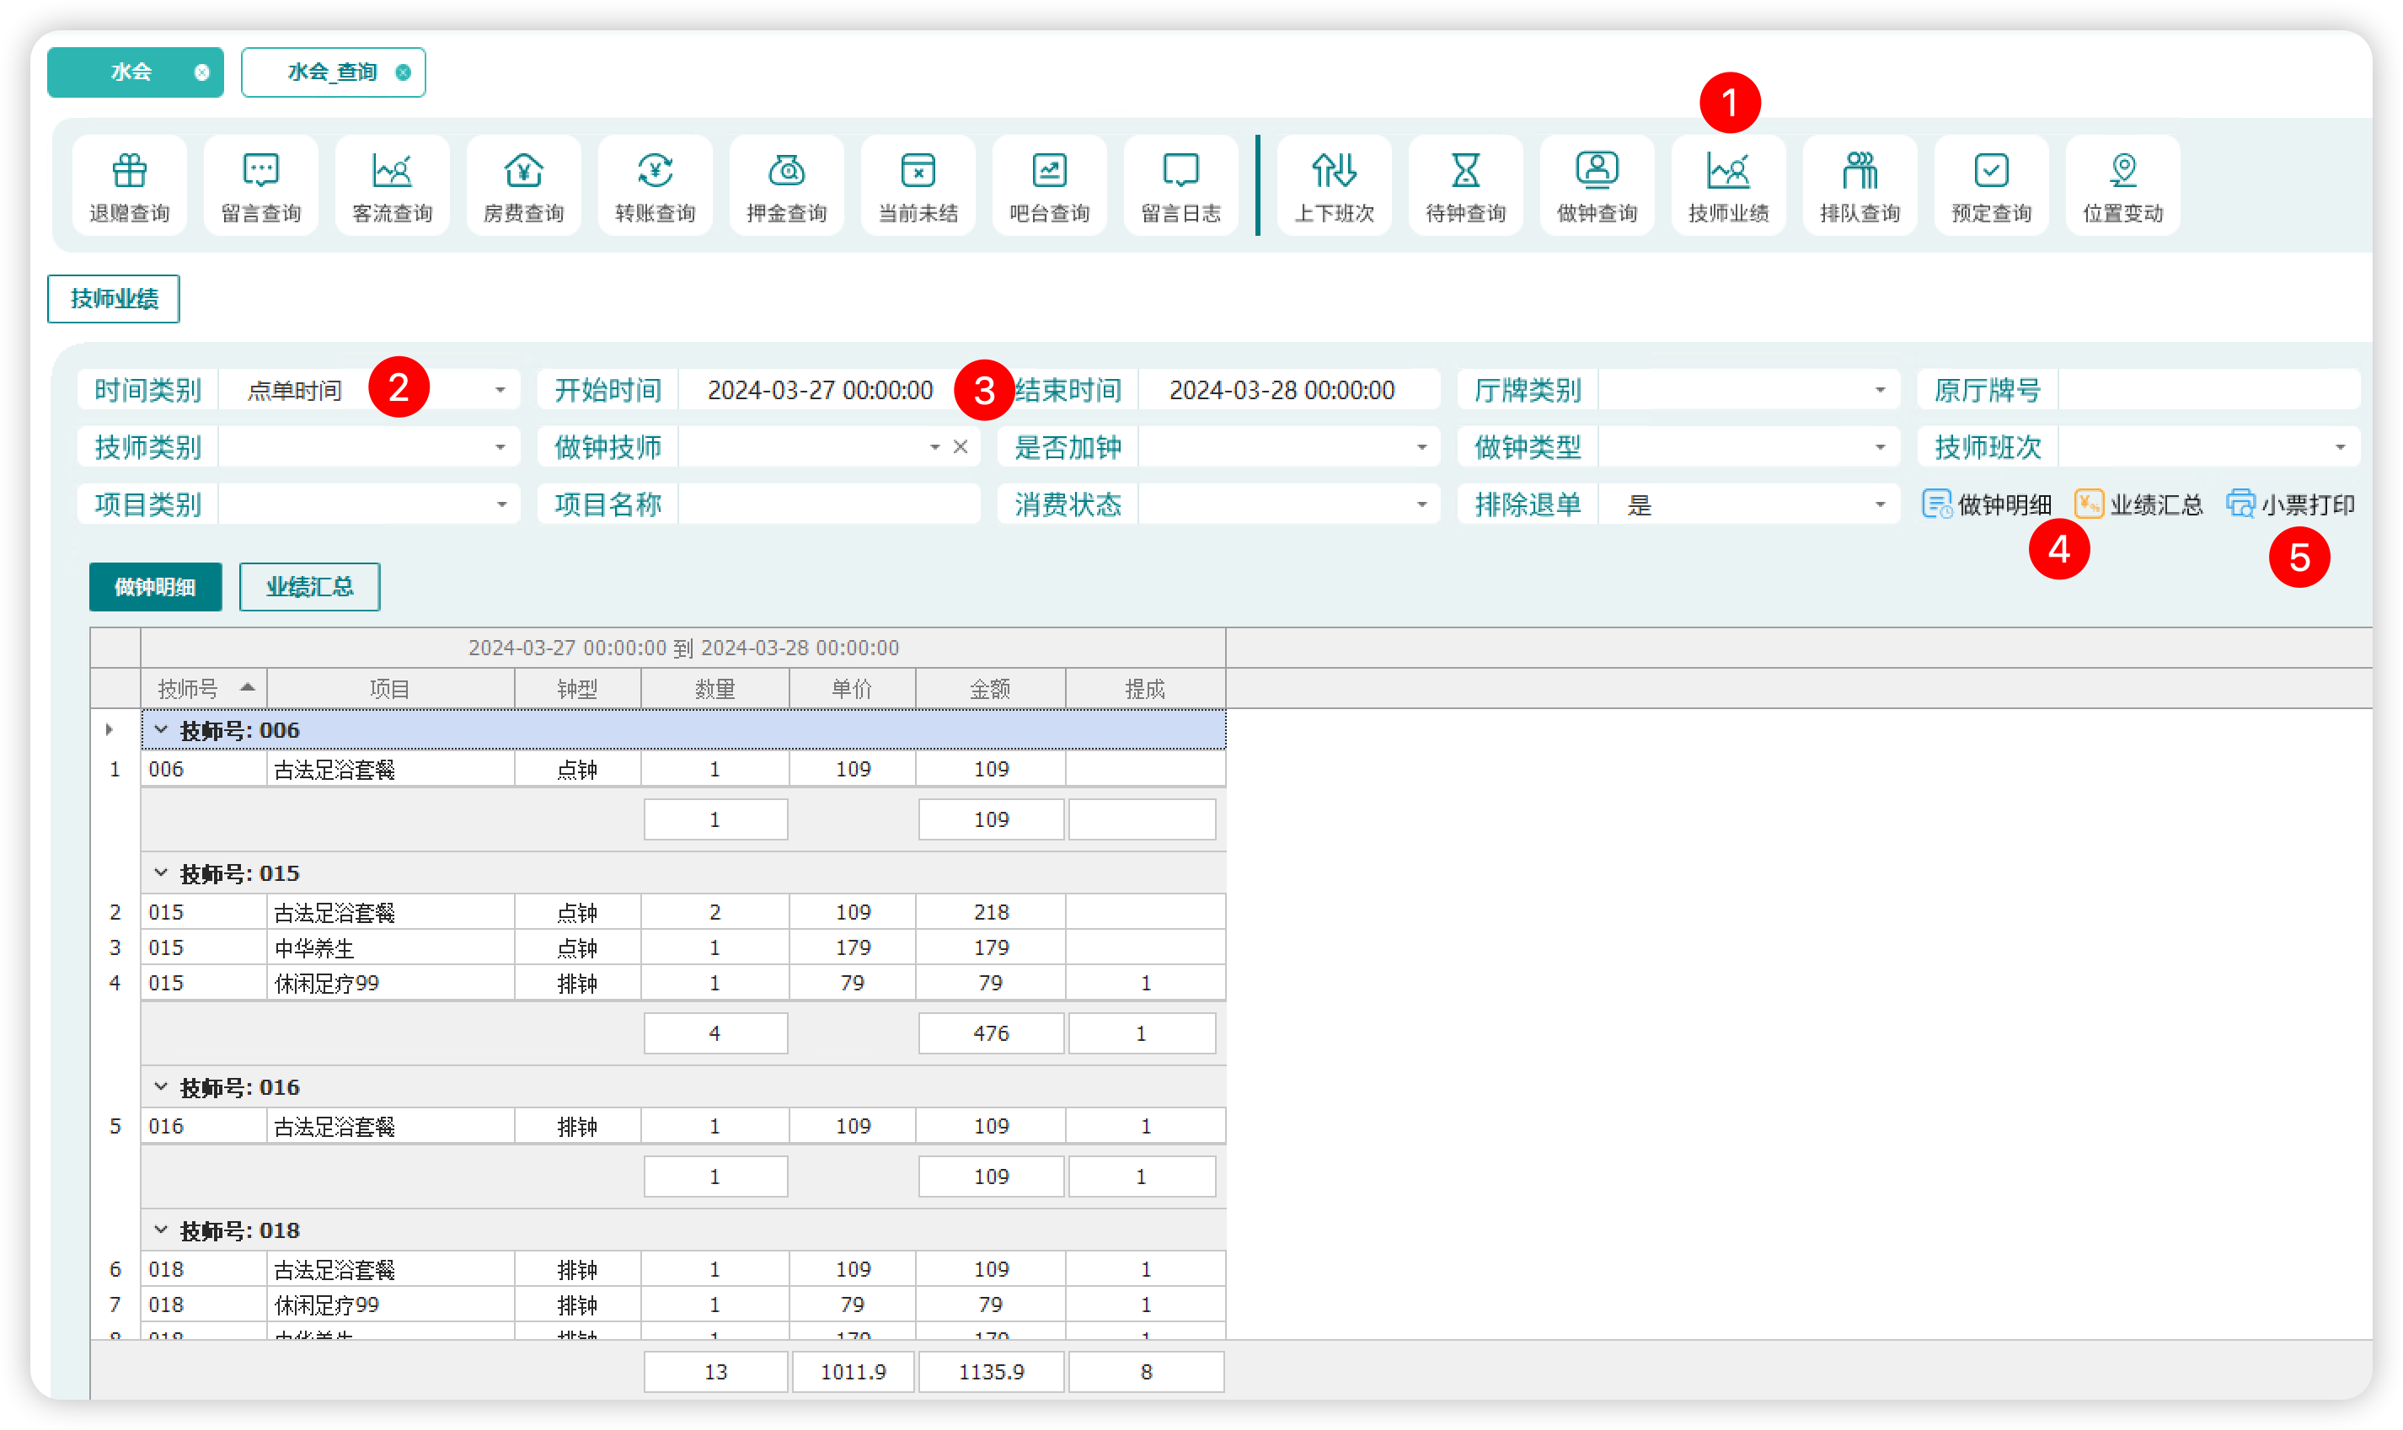Click the 开始时间 date field

click(x=829, y=390)
